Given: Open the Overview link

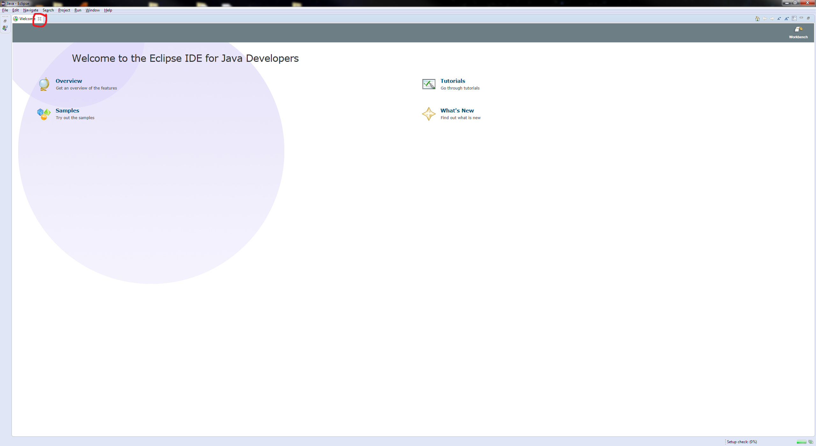Looking at the screenshot, I should point(69,81).
